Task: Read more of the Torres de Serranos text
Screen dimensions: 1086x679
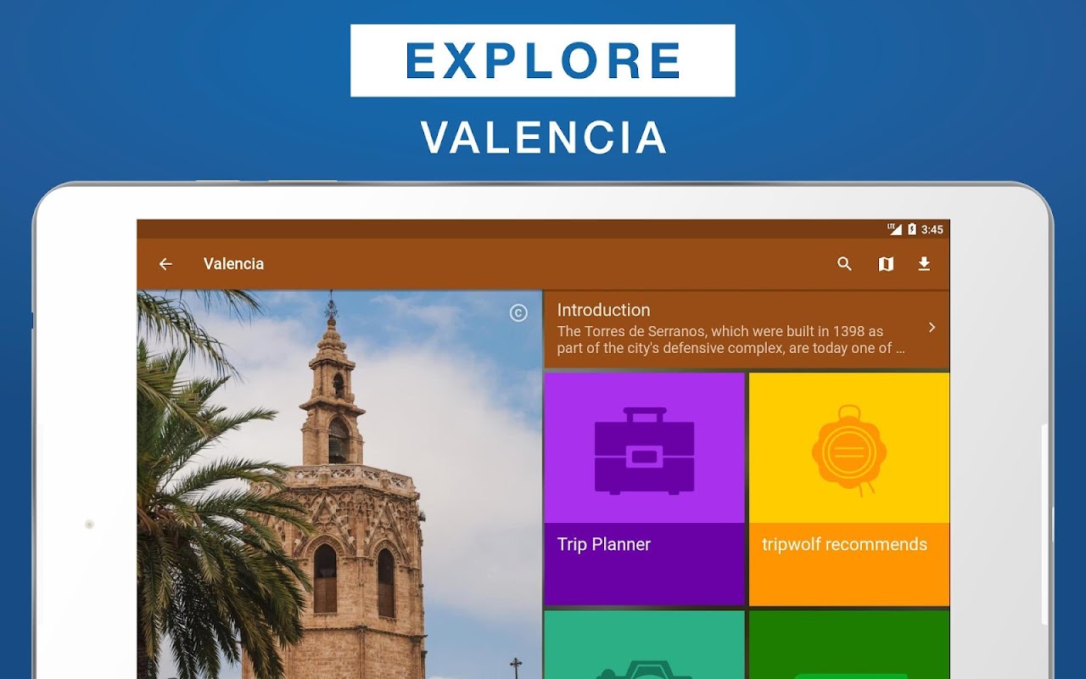Action: tap(731, 339)
